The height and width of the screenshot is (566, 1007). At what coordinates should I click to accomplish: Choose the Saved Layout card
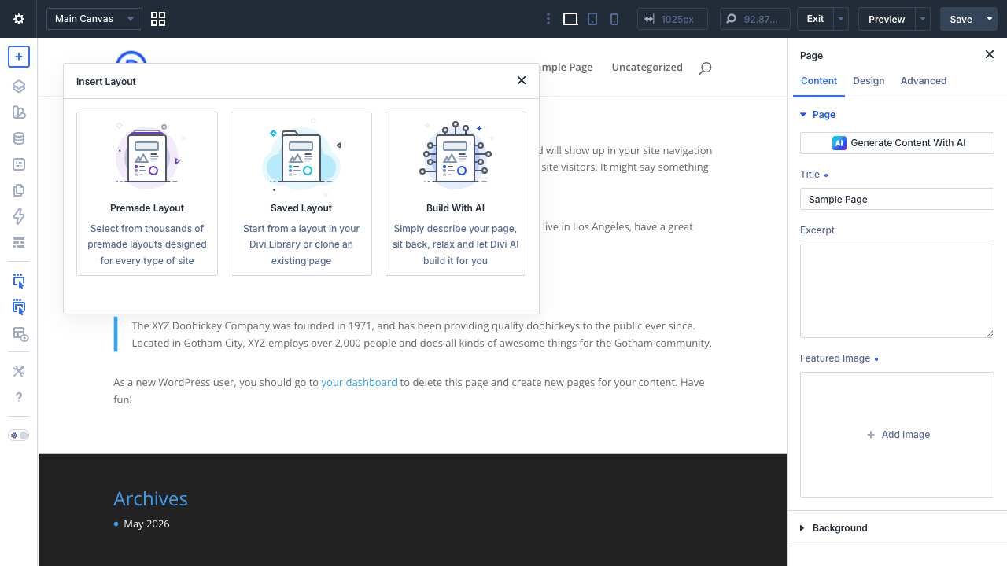click(301, 193)
